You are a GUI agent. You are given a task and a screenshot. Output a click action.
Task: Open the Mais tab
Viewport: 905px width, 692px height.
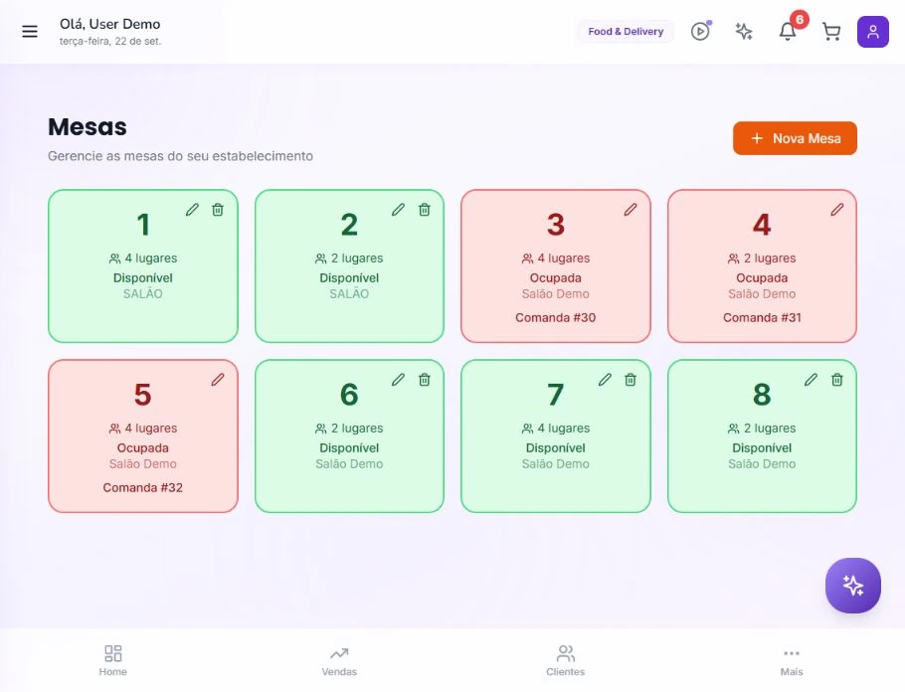792,660
